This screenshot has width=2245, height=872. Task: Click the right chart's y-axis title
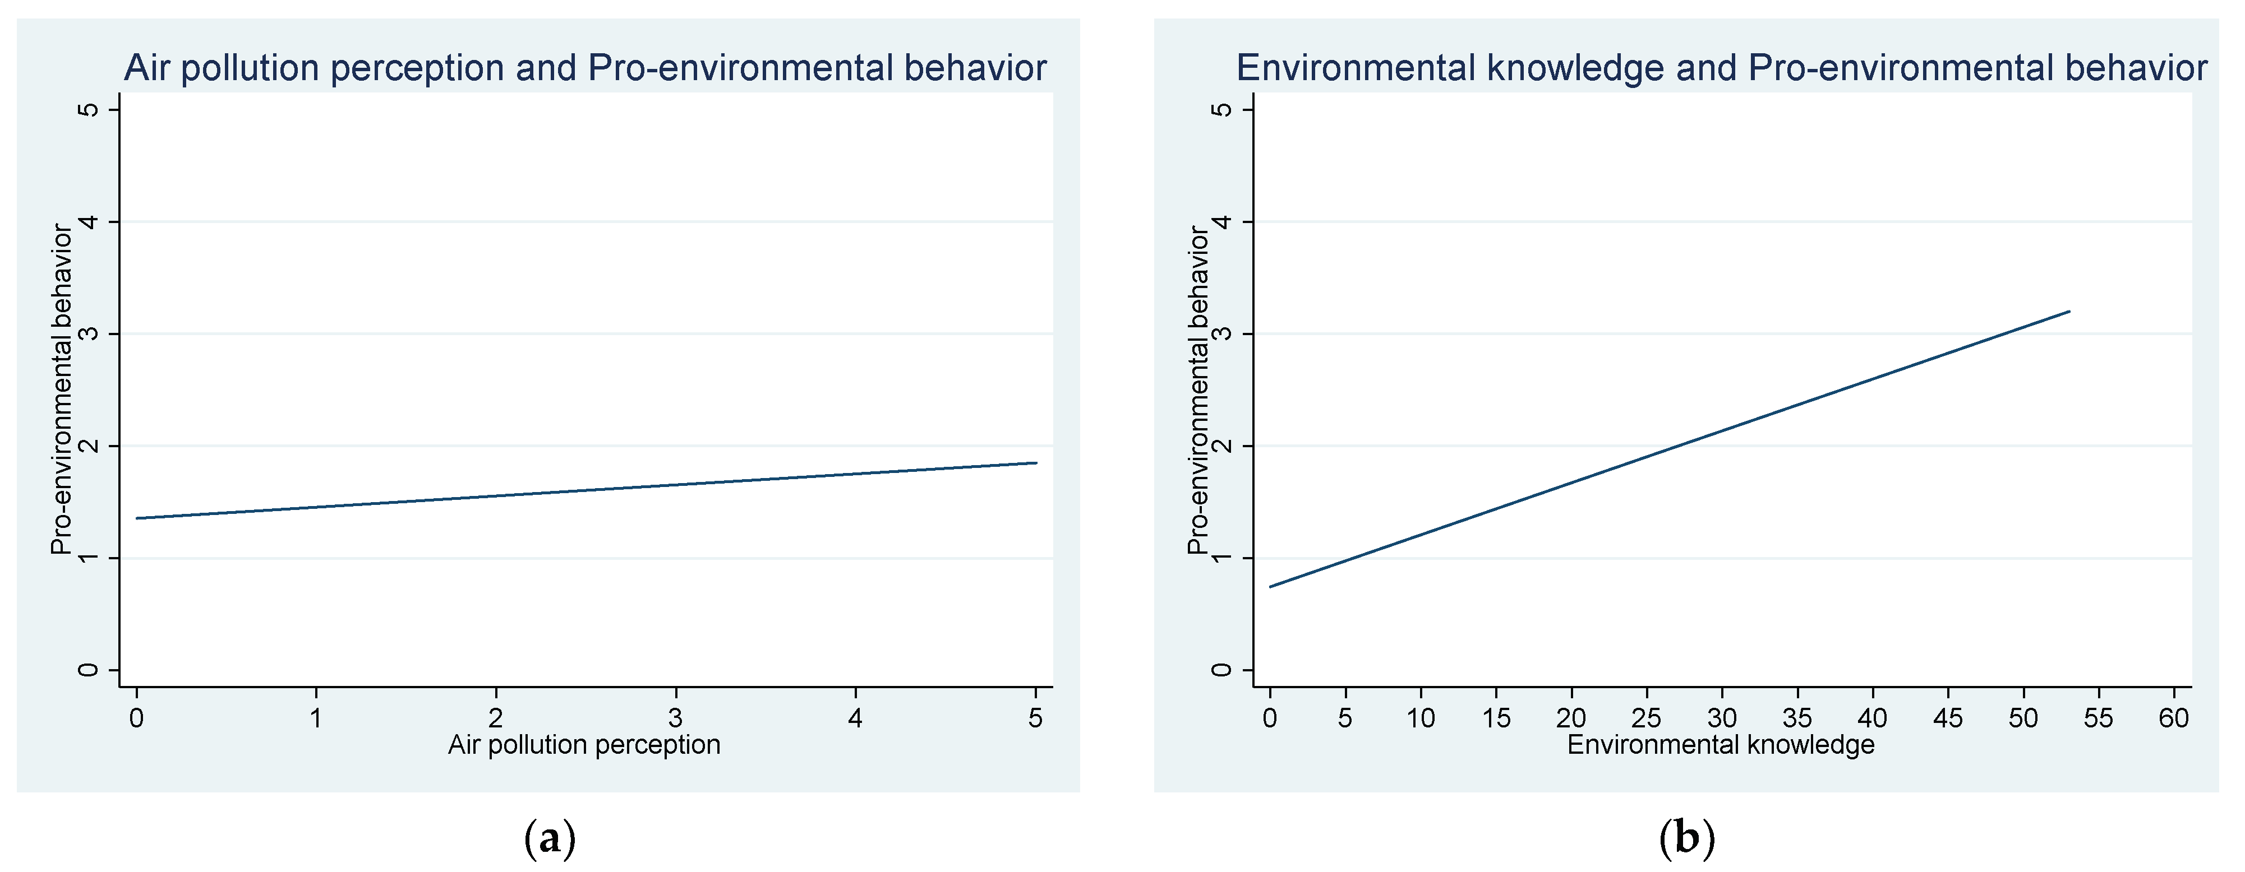pos(1198,388)
